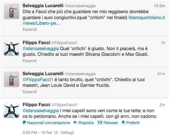This screenshot has width=169, height=139.
Task: Open Selvaggia Lucarelli's avatar in the 31m tweet
Action: click(11, 79)
